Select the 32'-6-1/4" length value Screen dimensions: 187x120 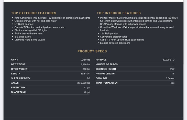(85, 74)
